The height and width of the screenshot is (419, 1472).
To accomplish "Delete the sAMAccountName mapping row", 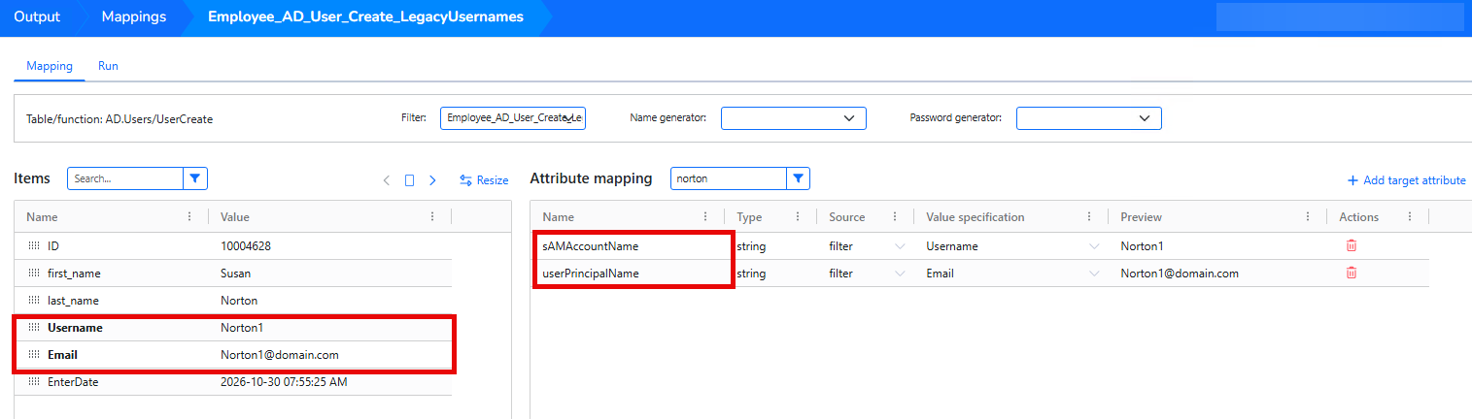I will coord(1351,245).
